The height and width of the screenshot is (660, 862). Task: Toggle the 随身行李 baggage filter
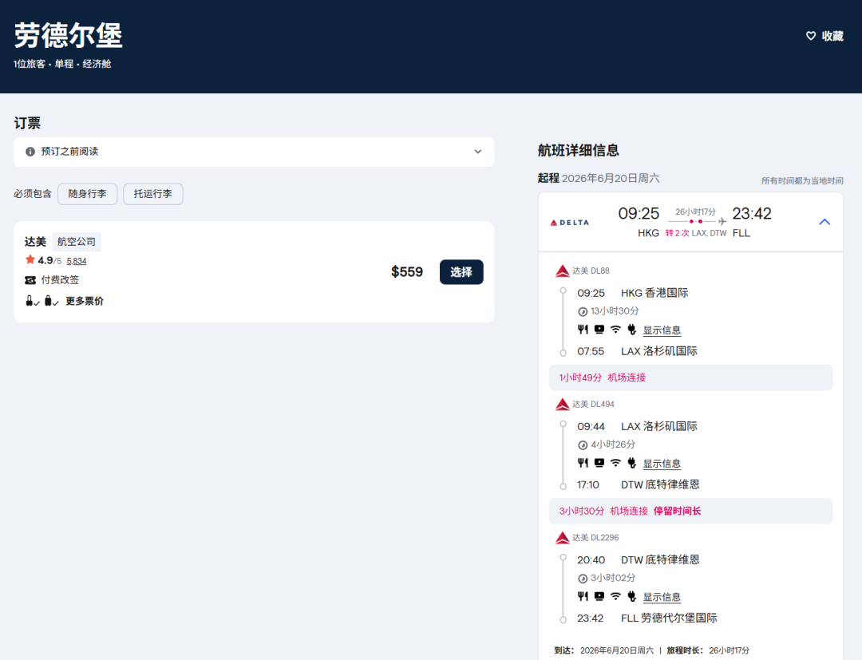coord(88,194)
